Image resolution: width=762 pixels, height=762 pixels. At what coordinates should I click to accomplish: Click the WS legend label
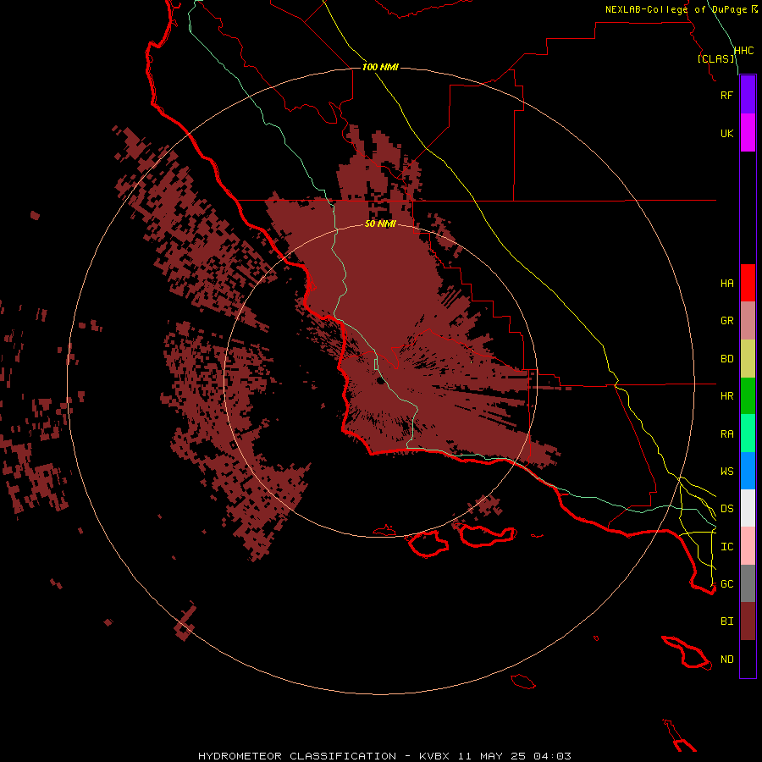click(726, 471)
